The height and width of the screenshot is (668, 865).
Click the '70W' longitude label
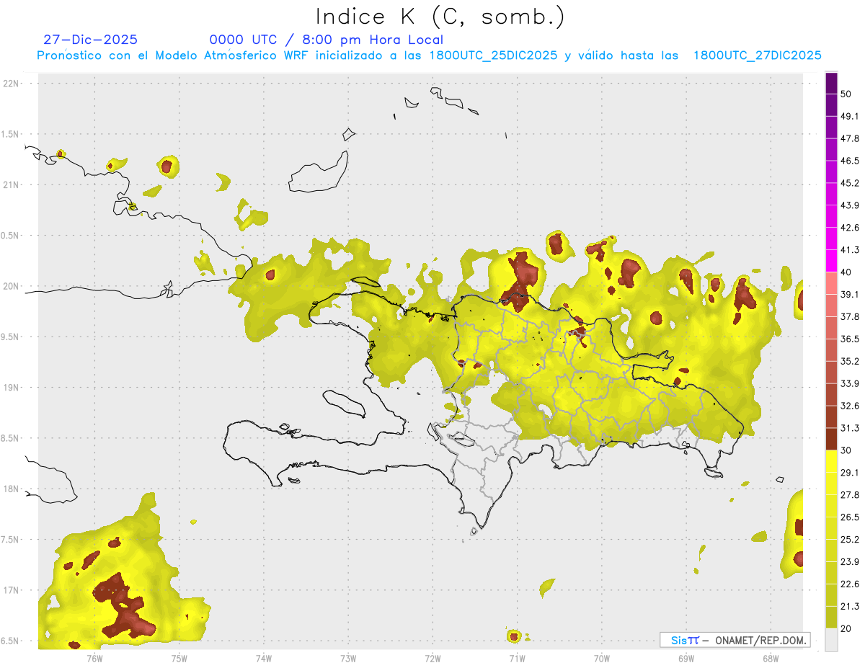coord(601,658)
